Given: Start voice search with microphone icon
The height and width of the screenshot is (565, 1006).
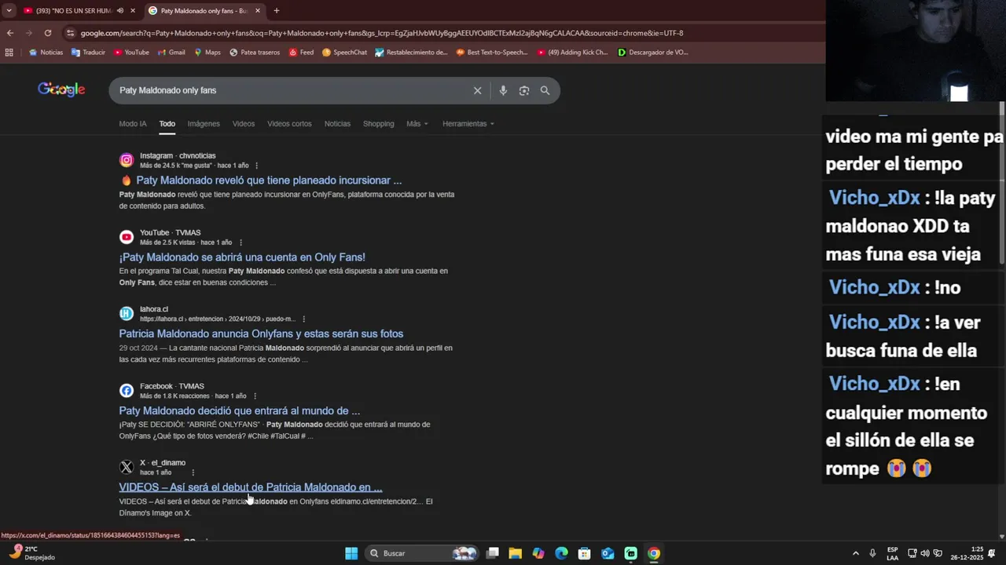Looking at the screenshot, I should click(x=503, y=90).
